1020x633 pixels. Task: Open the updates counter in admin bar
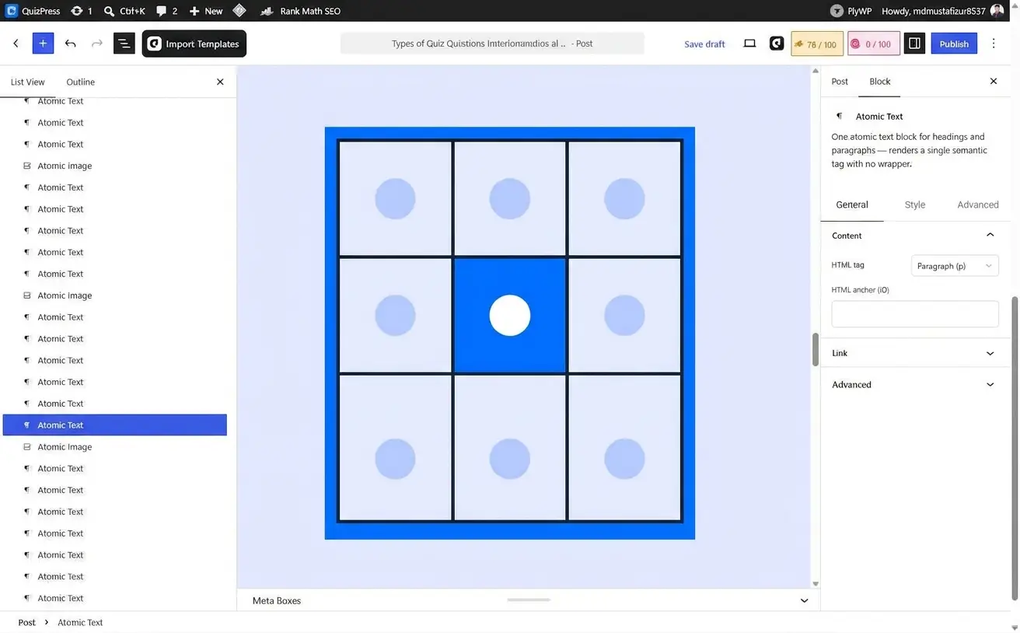click(81, 11)
